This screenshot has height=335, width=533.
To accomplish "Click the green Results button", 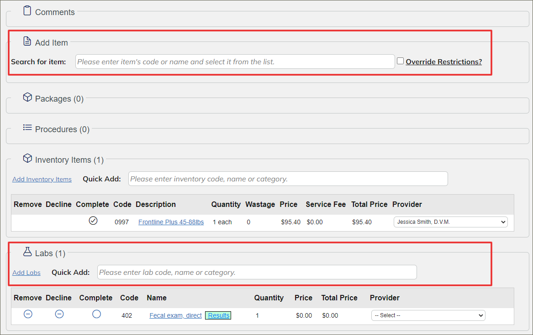I will 218,315.
